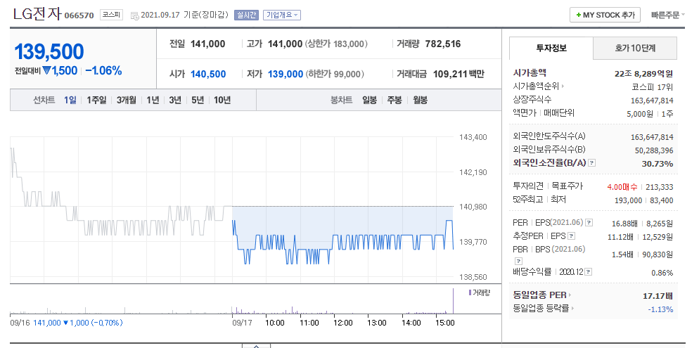Select the 일봉 candlestick chart
The image size is (699, 348).
coord(370,101)
